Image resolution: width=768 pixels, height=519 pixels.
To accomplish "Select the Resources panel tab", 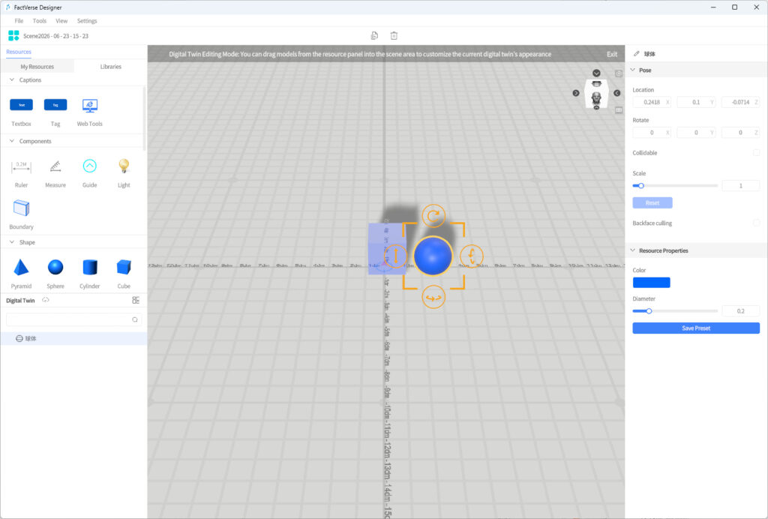I will (19, 52).
